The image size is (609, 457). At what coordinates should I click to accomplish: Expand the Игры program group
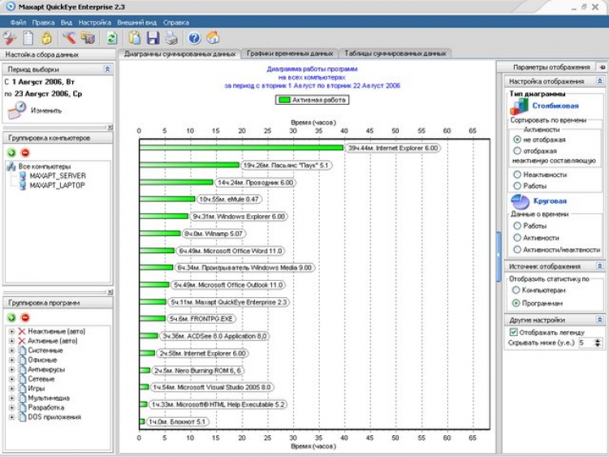(x=11, y=389)
